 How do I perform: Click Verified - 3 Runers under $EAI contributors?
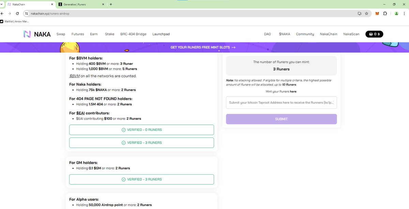[x=141, y=143]
